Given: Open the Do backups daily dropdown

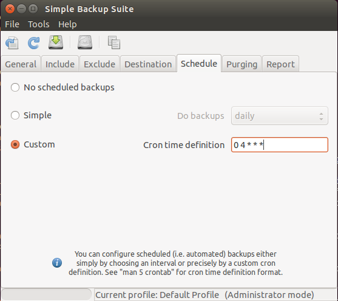Looking at the screenshot, I should 280,116.
